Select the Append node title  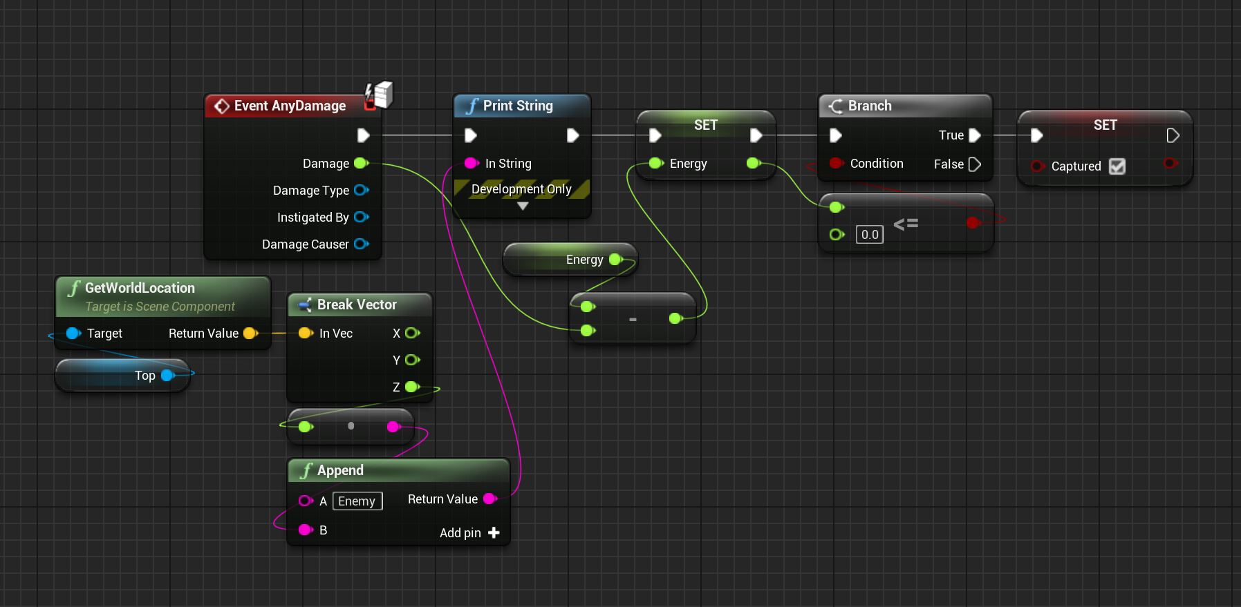pos(340,470)
